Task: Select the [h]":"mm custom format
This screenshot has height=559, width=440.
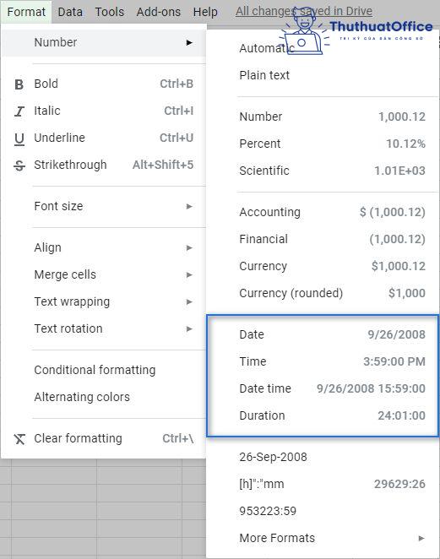Action: click(x=323, y=484)
